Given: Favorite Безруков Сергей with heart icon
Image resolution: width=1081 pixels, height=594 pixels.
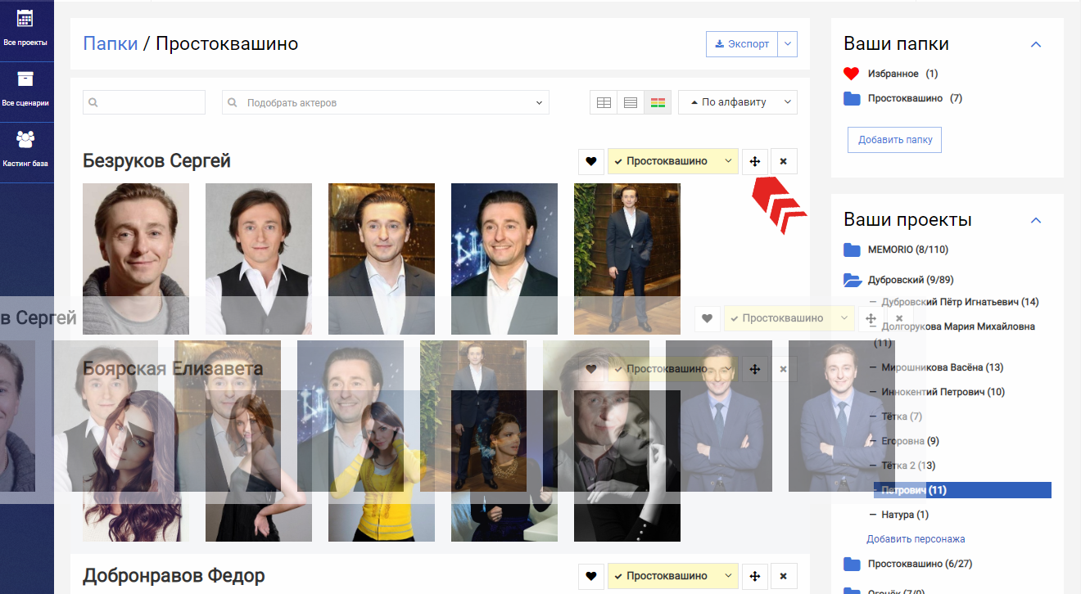Looking at the screenshot, I should coord(591,161).
